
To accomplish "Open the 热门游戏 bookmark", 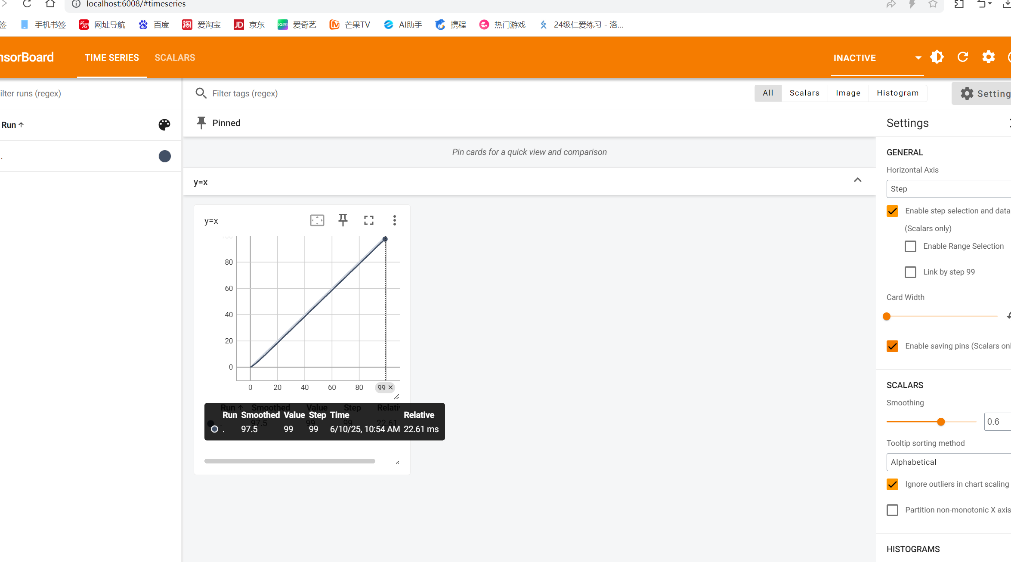I will (503, 25).
